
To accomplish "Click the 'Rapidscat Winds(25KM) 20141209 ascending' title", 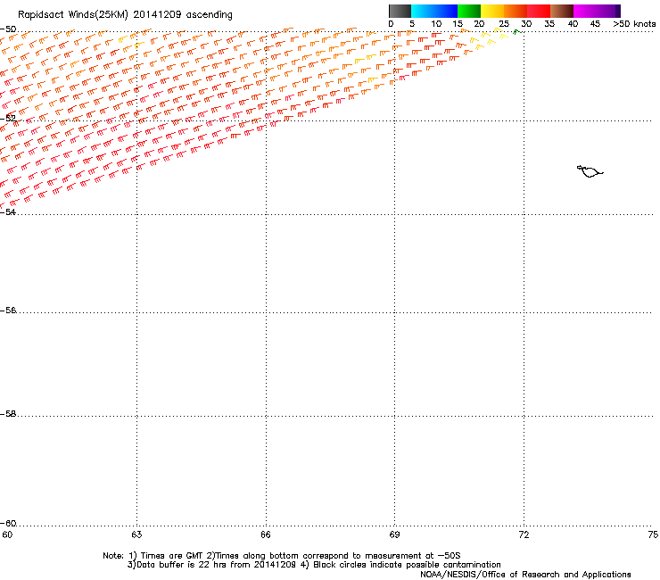I will 125,15.
